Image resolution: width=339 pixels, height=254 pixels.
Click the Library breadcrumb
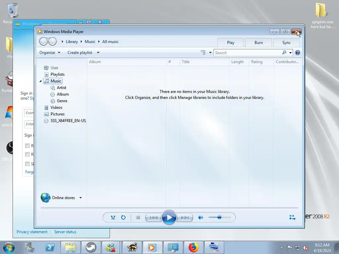coord(72,41)
